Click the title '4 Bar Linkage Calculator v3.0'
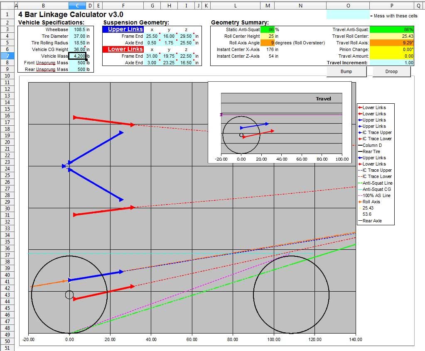Image resolution: width=425 pixels, height=351 pixels. [71, 15]
